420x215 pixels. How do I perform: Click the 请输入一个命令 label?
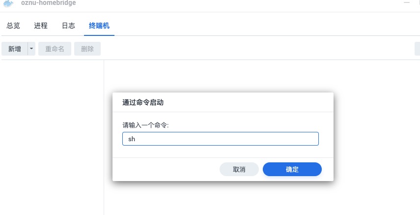[x=146, y=125]
